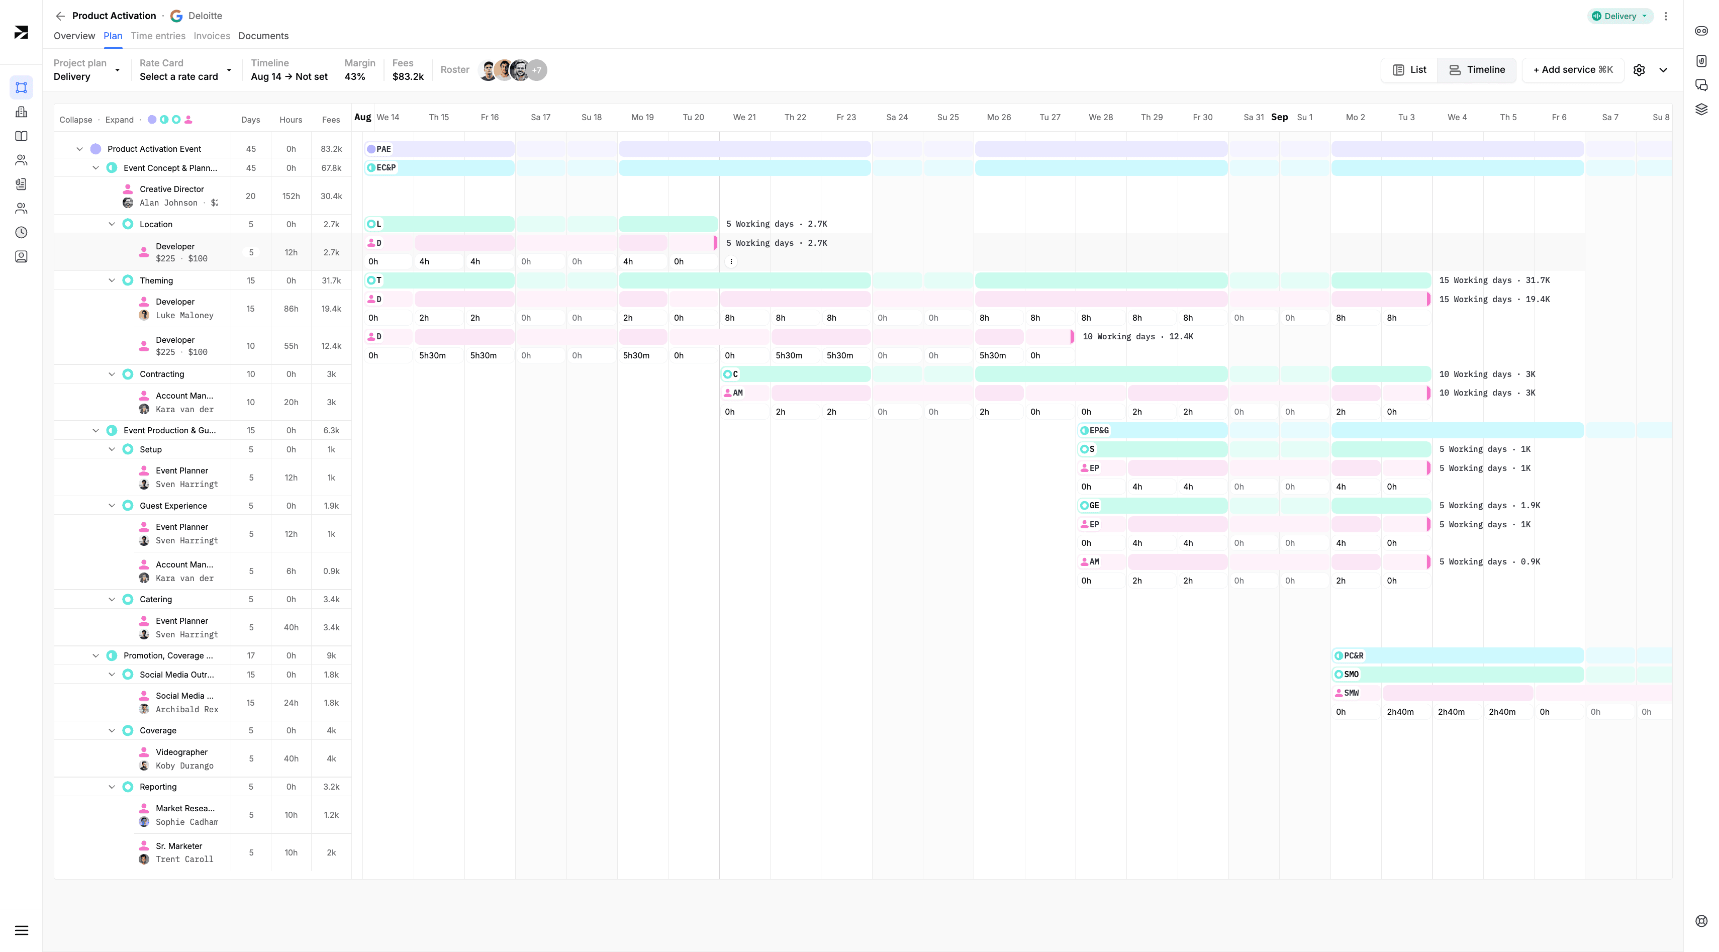Open the open-book library sidebar icon
The height and width of the screenshot is (952, 1719).
click(x=21, y=136)
